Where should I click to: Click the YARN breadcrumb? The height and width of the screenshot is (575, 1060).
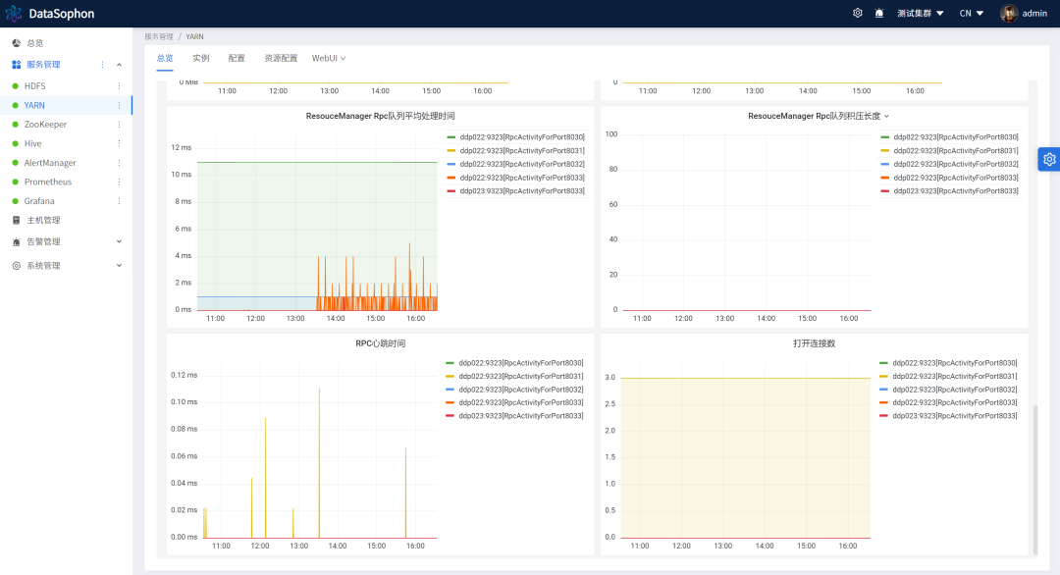coord(194,36)
